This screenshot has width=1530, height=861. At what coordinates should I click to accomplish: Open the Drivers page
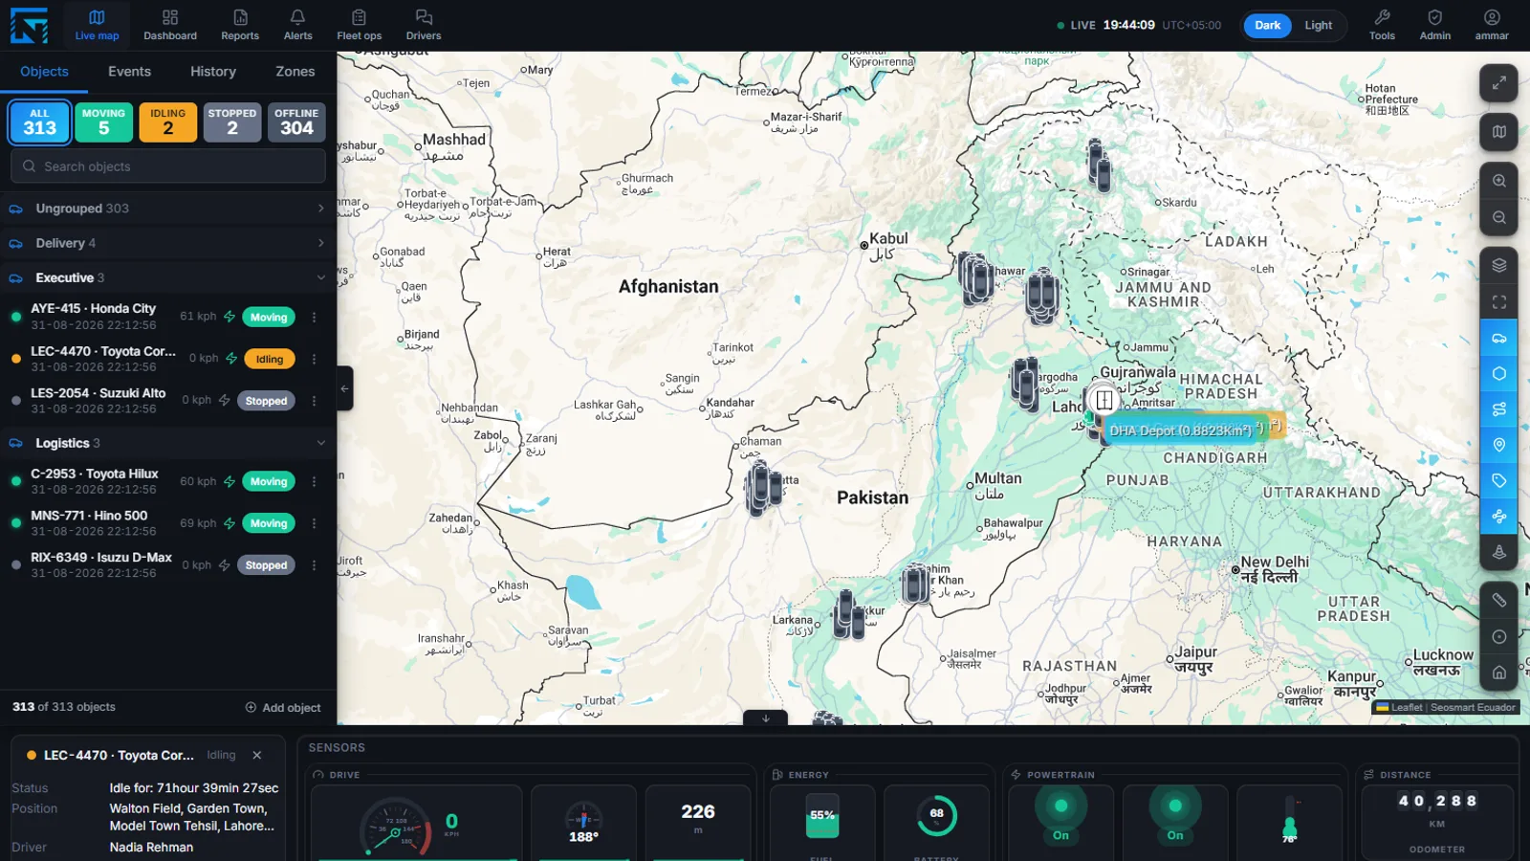[424, 26]
